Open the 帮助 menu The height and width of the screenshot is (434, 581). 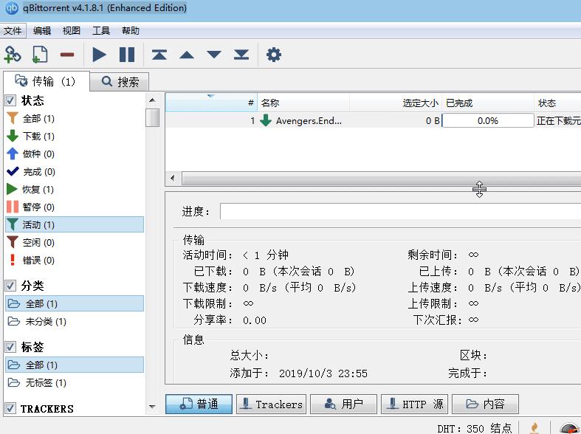click(x=131, y=30)
